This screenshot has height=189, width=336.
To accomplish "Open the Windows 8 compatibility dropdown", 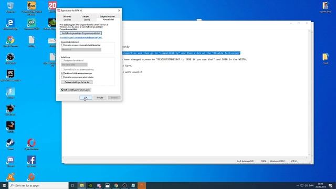I will (x=81, y=49).
